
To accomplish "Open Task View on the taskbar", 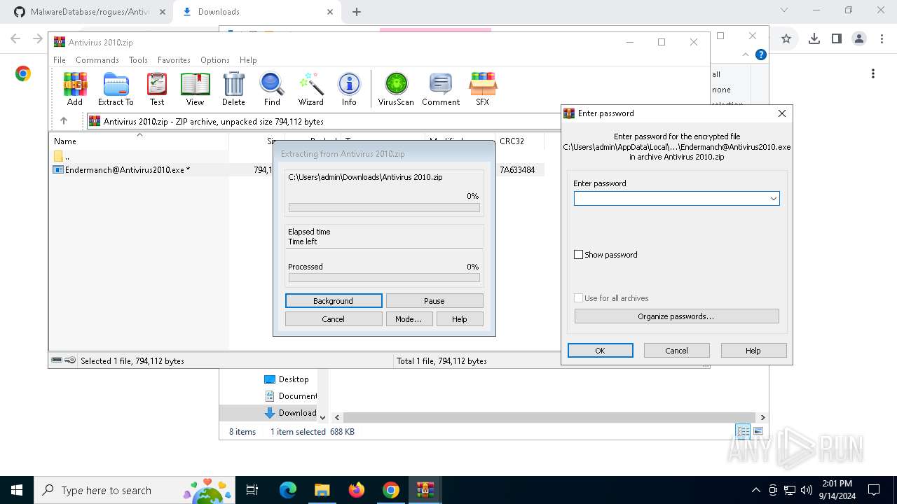I will click(252, 490).
